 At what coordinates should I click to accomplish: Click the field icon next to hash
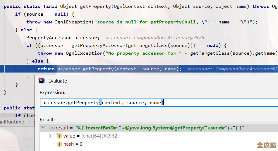[59, 144]
